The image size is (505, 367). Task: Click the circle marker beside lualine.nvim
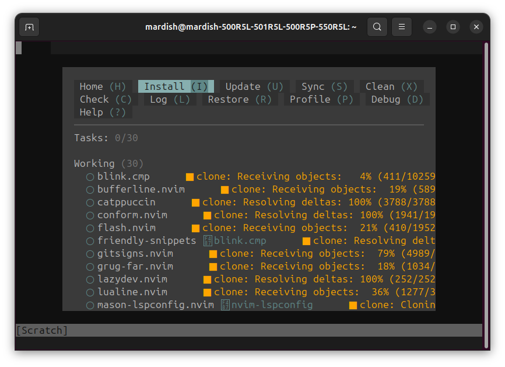point(90,292)
